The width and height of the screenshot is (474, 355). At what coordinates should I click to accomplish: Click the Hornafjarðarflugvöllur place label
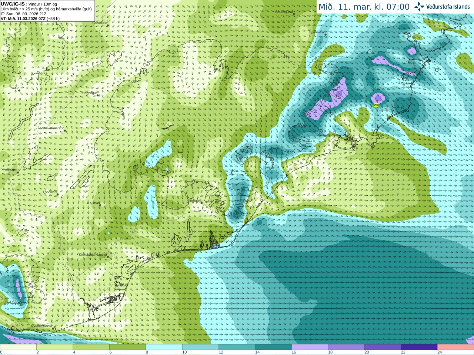click(x=334, y=135)
